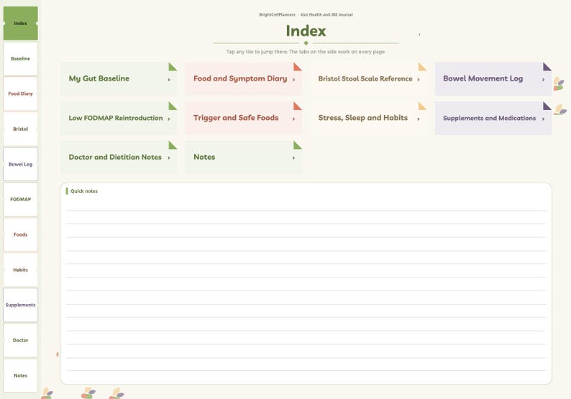Image resolution: width=571 pixels, height=399 pixels.
Task: Click the chevron on Bowel Movement Log tile
Action: [544, 79]
